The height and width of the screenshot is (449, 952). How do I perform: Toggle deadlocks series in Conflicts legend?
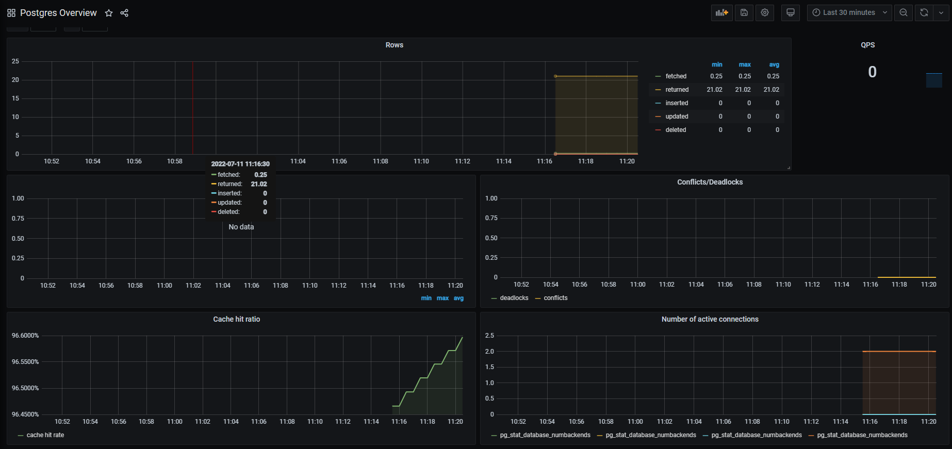pyautogui.click(x=514, y=298)
